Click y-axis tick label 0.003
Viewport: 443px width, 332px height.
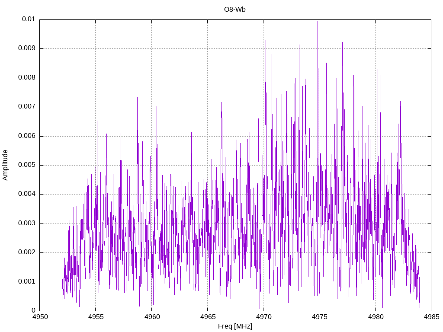point(27,223)
